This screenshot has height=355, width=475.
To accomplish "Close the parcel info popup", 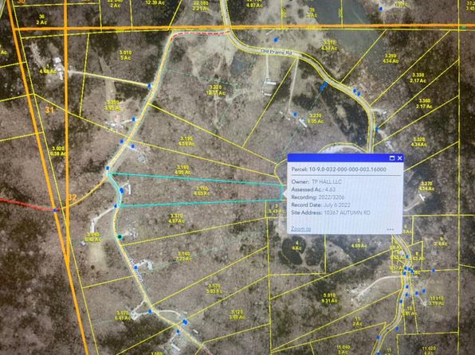I will click(x=399, y=158).
